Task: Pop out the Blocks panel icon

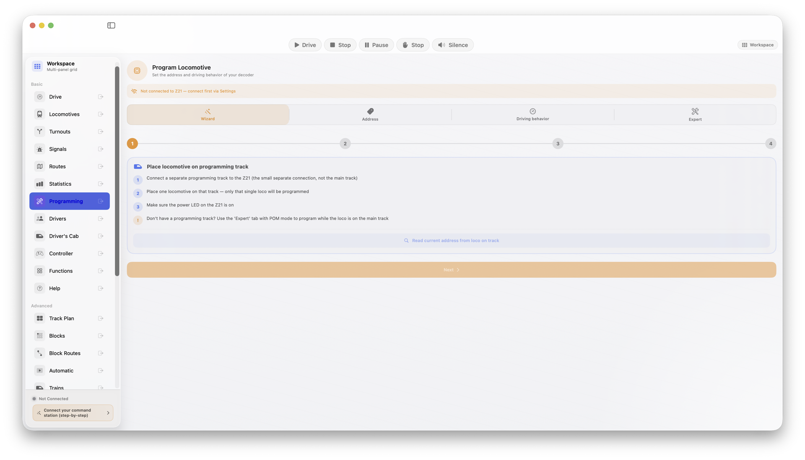Action: [101, 336]
